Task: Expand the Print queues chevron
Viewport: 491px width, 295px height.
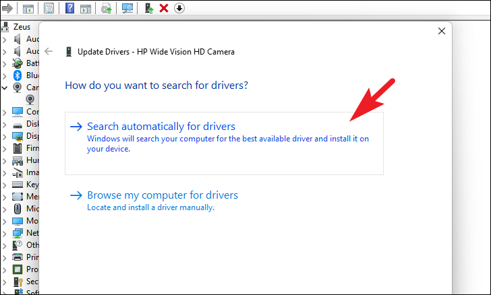Action: pyautogui.click(x=4, y=257)
